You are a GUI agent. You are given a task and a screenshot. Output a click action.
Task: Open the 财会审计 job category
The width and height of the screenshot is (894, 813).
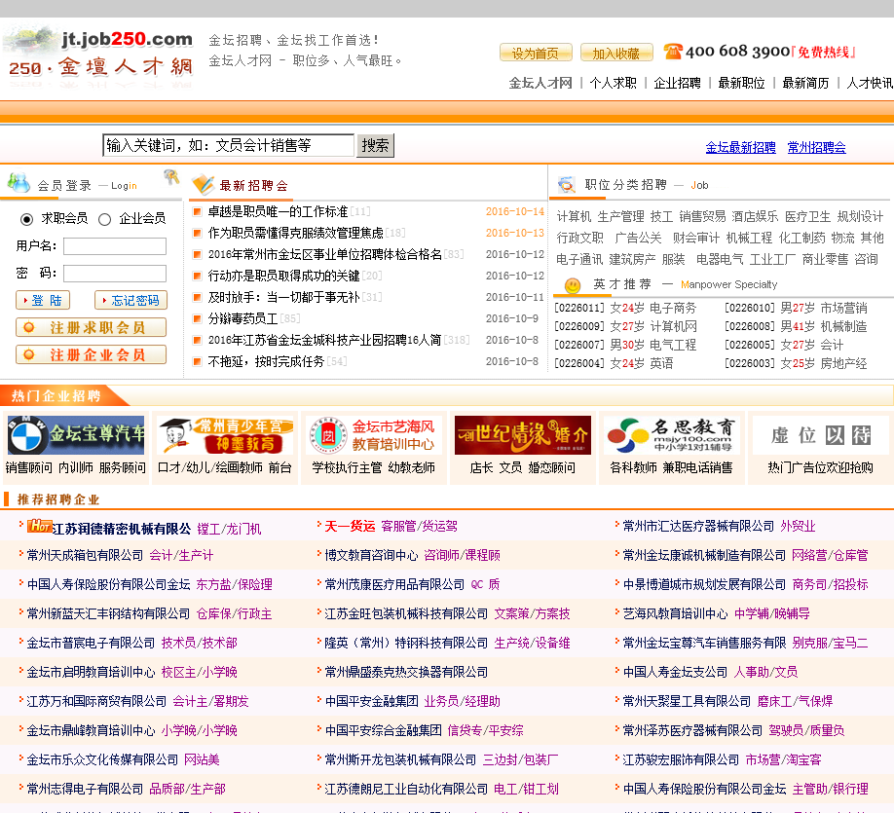click(x=696, y=238)
